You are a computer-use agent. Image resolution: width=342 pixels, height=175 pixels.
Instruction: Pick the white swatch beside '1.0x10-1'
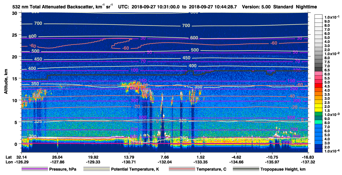pos(318,17)
